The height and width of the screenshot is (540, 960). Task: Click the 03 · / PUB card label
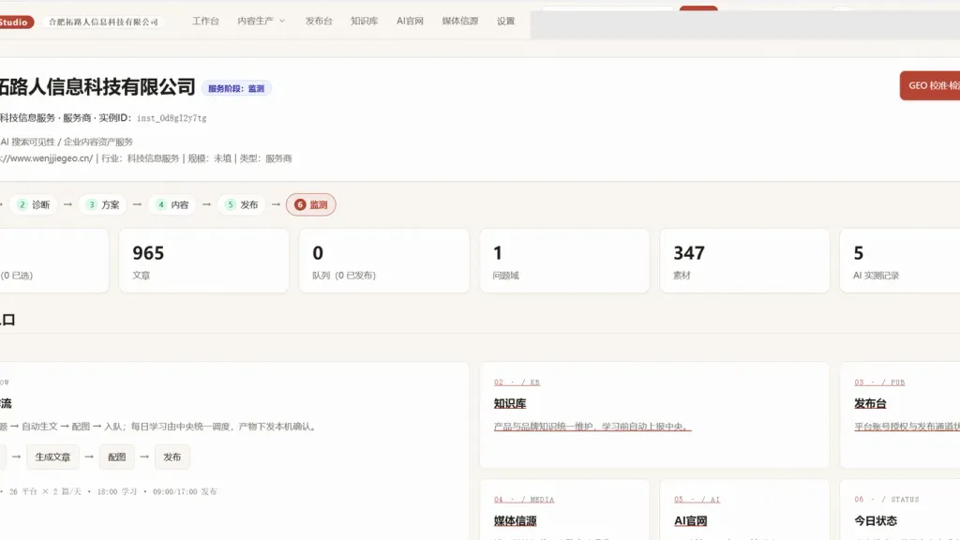879,382
